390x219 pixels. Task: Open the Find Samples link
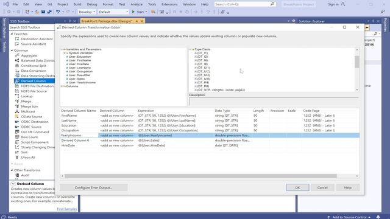(x=66, y=209)
